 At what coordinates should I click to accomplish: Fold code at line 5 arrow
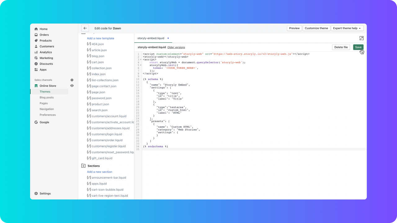click(141, 65)
